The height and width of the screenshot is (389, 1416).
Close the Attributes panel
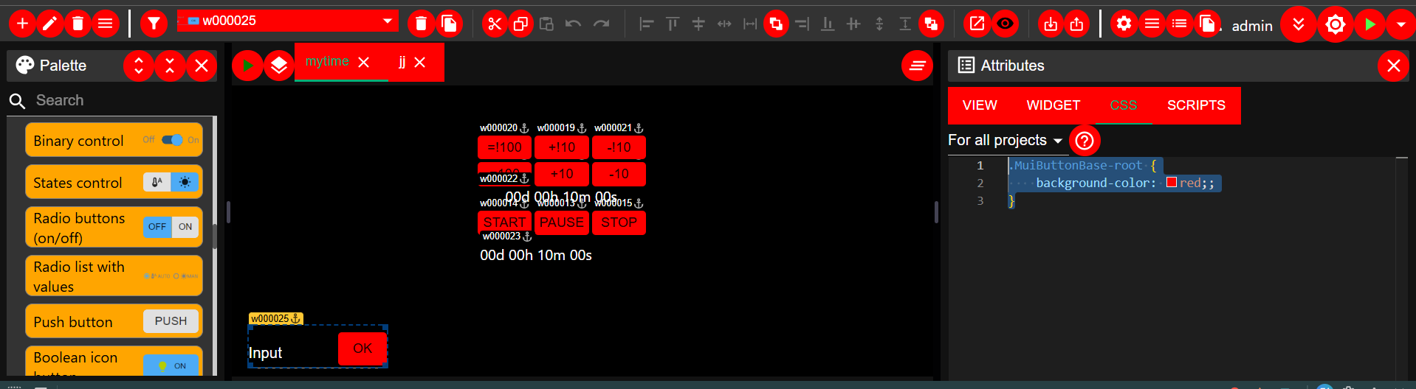1393,66
